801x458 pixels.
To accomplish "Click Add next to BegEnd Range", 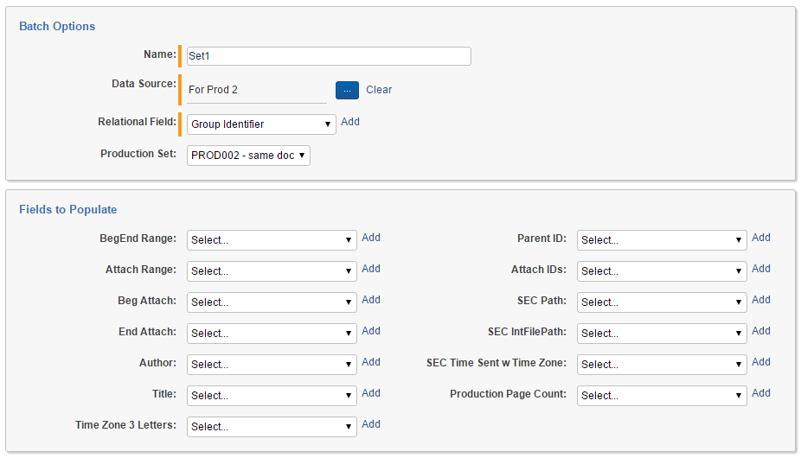I will (371, 238).
